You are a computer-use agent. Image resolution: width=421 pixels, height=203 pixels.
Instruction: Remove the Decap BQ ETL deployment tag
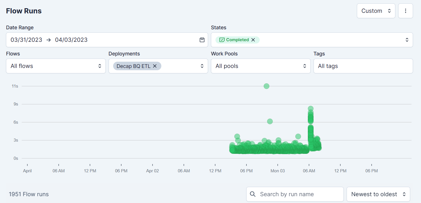[155, 66]
